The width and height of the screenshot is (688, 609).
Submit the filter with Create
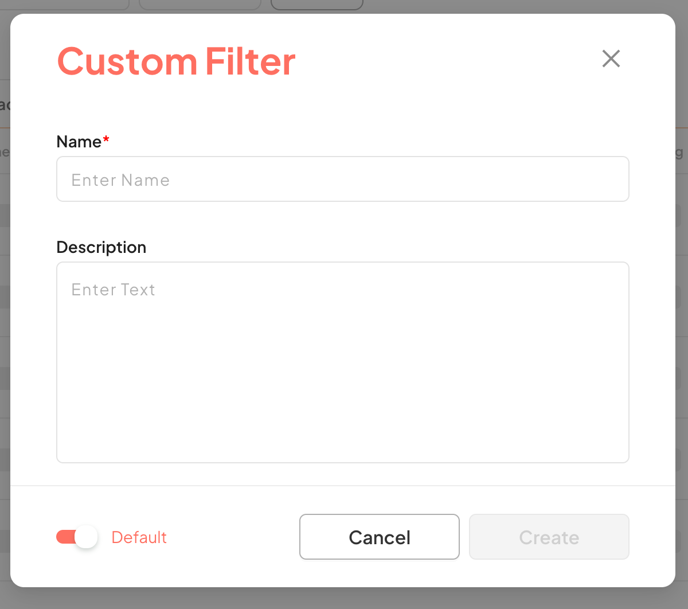pyautogui.click(x=549, y=537)
